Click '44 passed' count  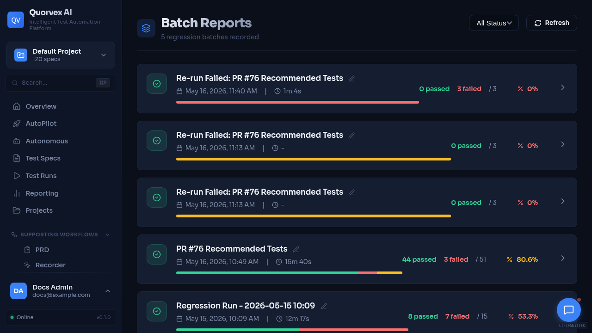419,259
